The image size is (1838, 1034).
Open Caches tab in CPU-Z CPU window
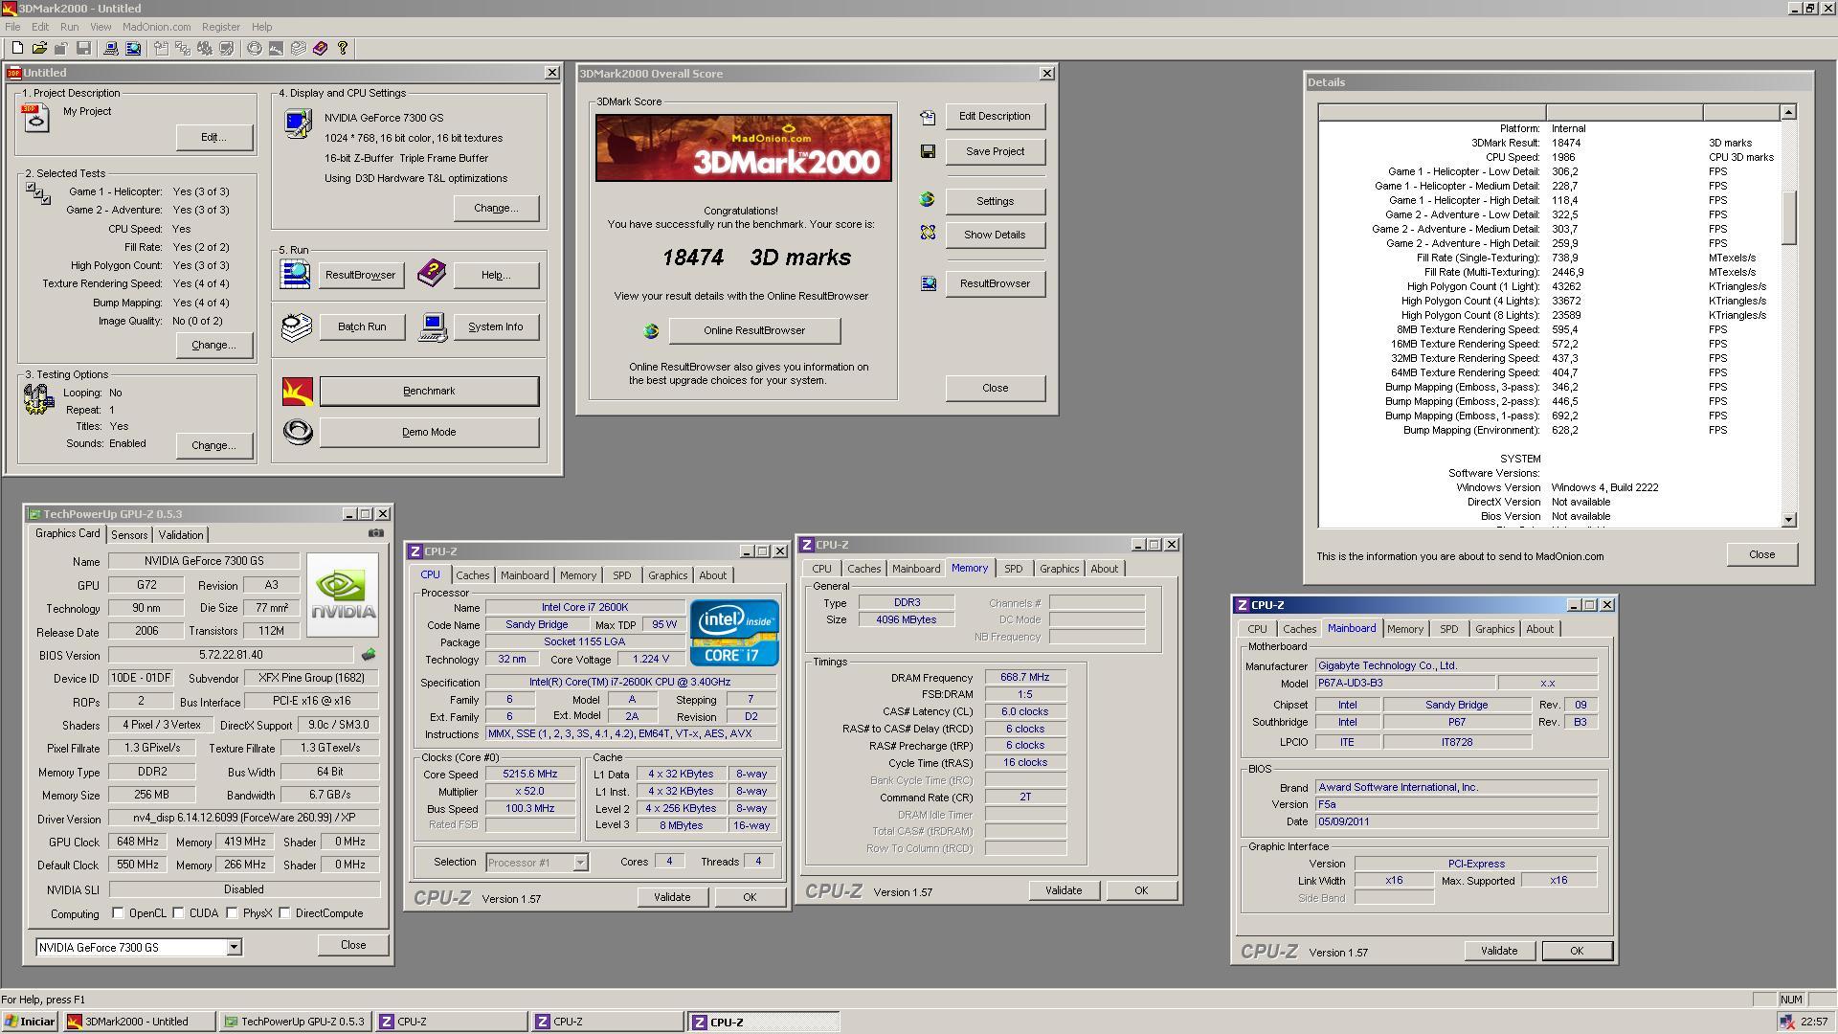point(472,575)
